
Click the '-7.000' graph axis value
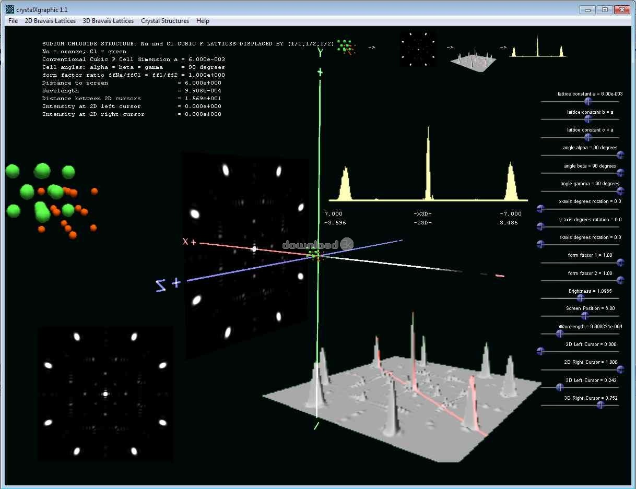[x=511, y=214]
